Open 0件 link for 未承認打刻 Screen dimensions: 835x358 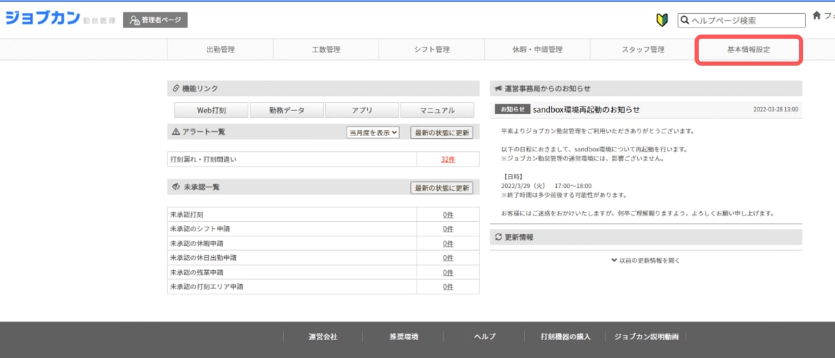click(448, 215)
